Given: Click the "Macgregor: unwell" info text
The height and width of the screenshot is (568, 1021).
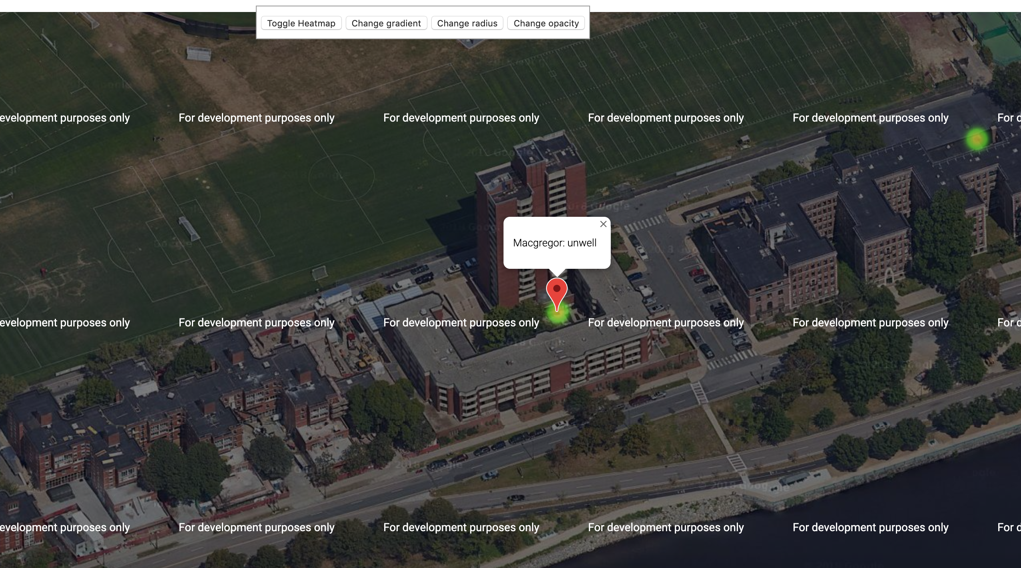Looking at the screenshot, I should point(554,243).
